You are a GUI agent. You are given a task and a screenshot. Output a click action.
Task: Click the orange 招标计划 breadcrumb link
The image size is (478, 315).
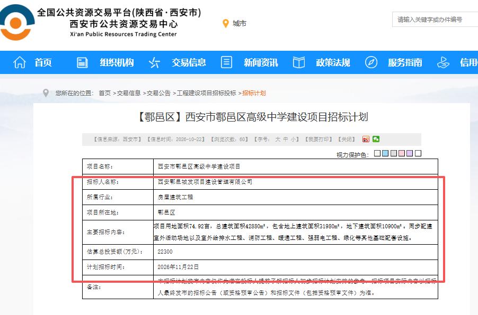(254, 93)
